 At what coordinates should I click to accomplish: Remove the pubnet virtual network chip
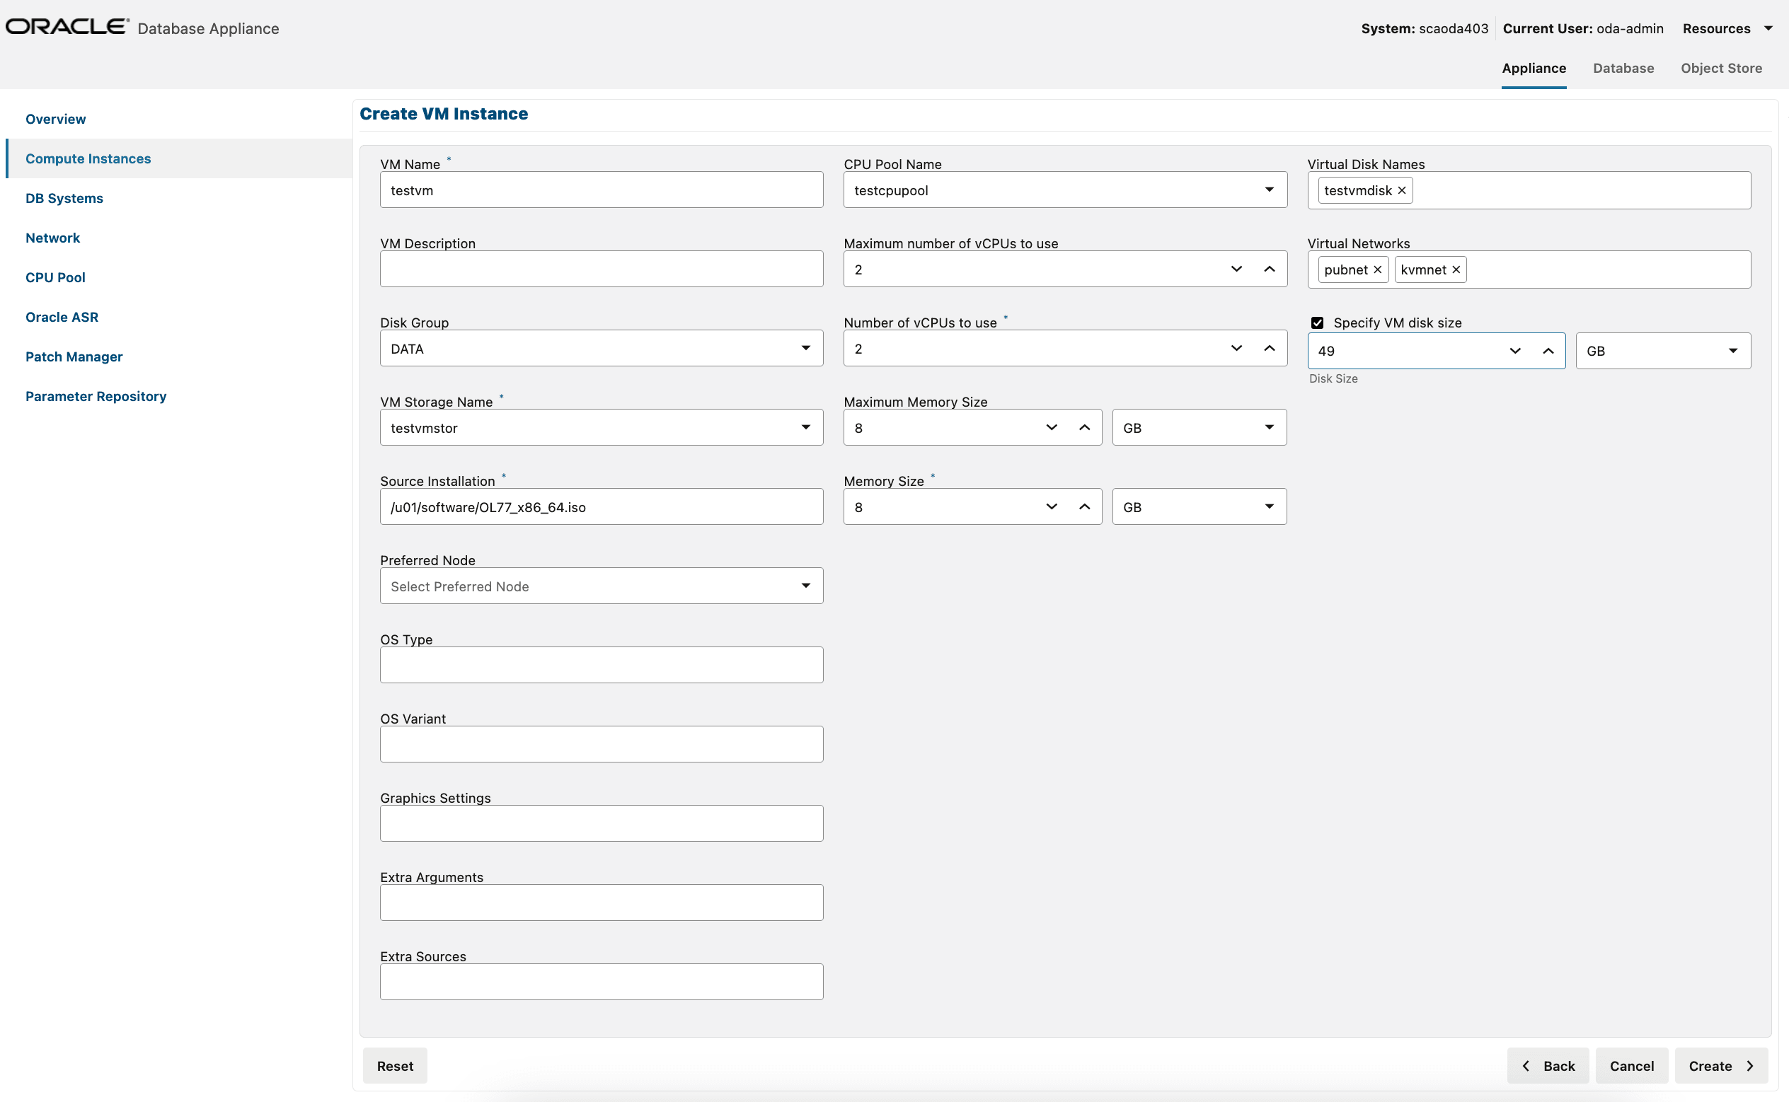tap(1377, 269)
